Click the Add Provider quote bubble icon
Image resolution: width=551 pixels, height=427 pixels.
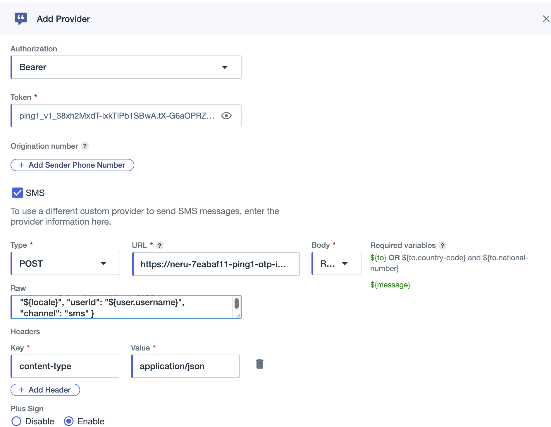tap(21, 19)
